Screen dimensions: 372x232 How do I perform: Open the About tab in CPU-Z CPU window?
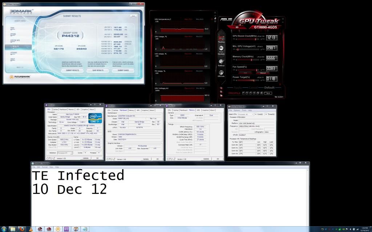click(92, 109)
